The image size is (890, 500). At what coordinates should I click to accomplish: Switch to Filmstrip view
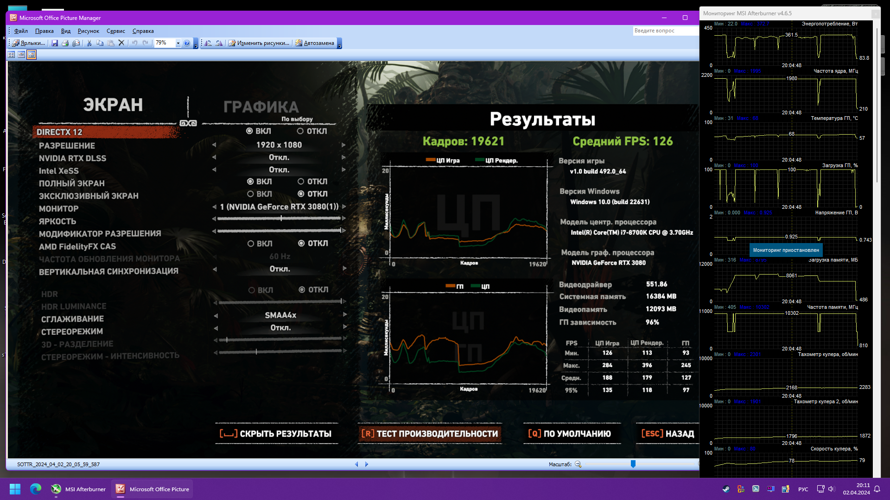[21, 55]
